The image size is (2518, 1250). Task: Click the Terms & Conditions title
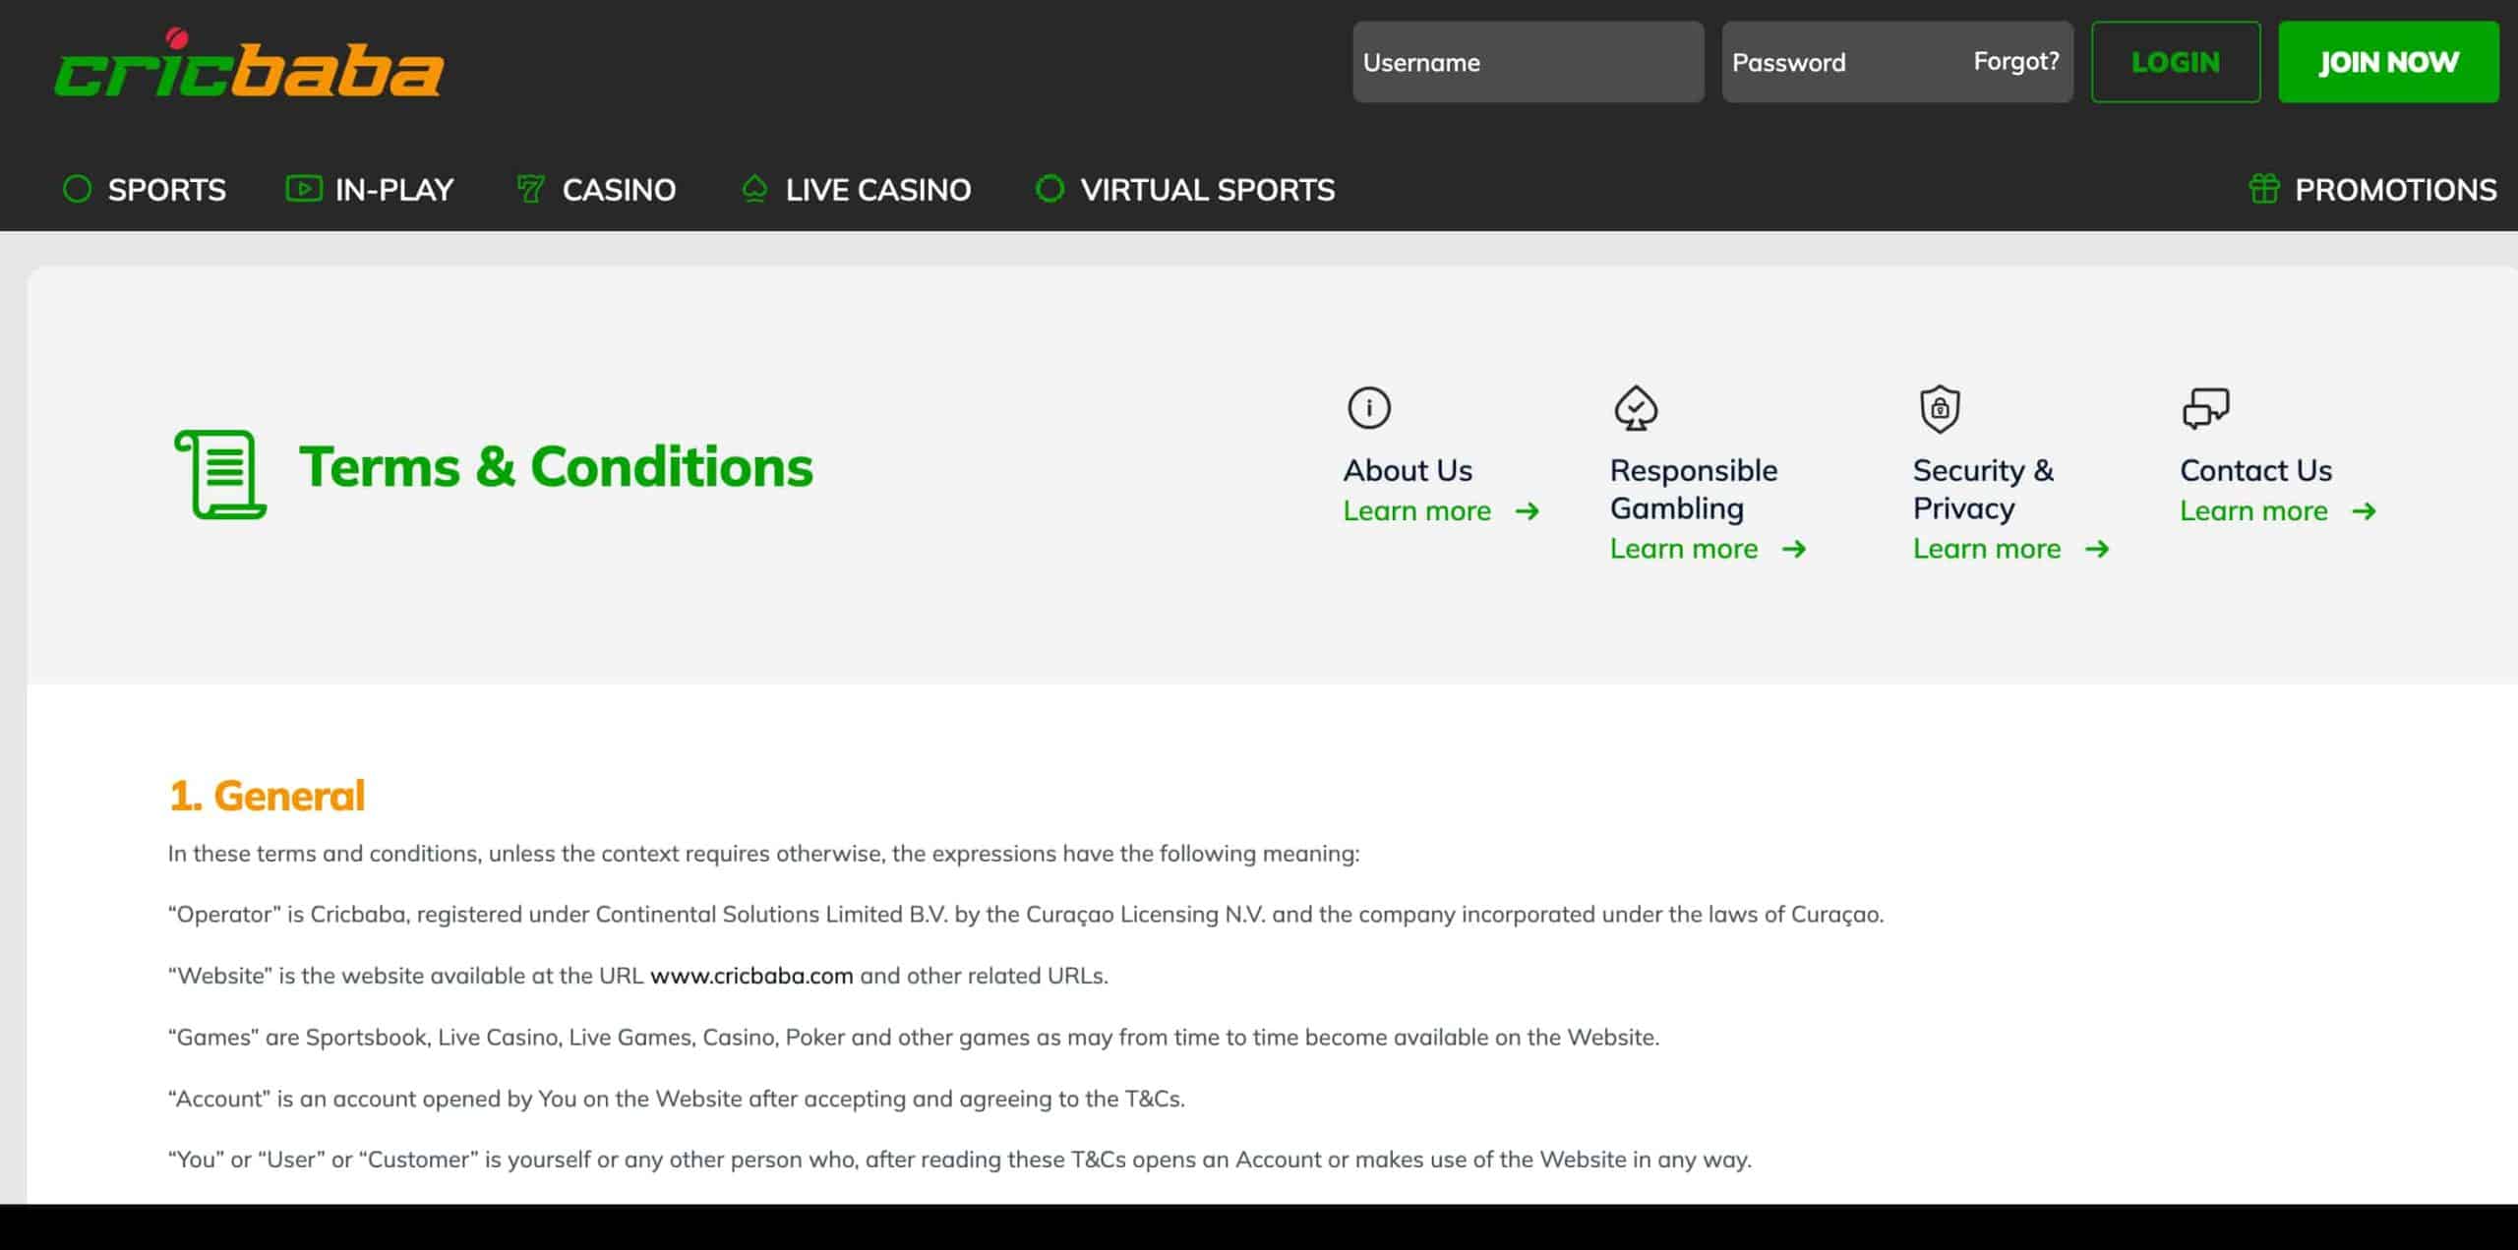coord(556,467)
